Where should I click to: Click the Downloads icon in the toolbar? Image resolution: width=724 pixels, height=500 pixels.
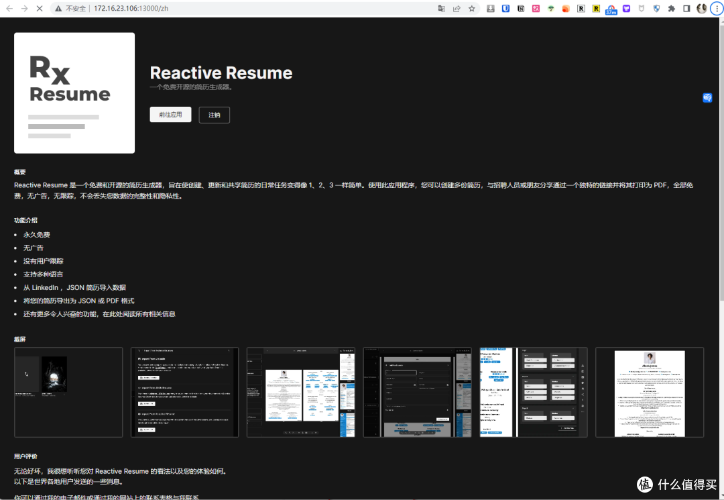pyautogui.click(x=491, y=9)
